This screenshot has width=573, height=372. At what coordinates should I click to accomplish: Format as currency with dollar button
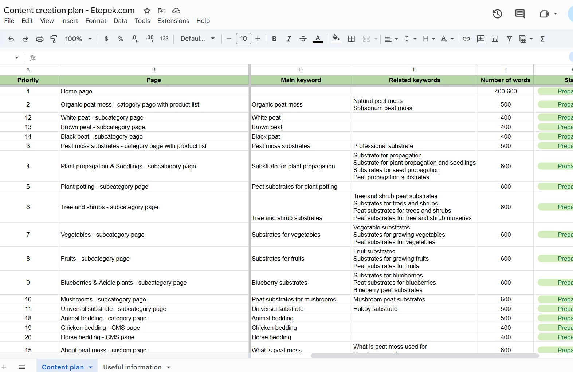click(106, 39)
